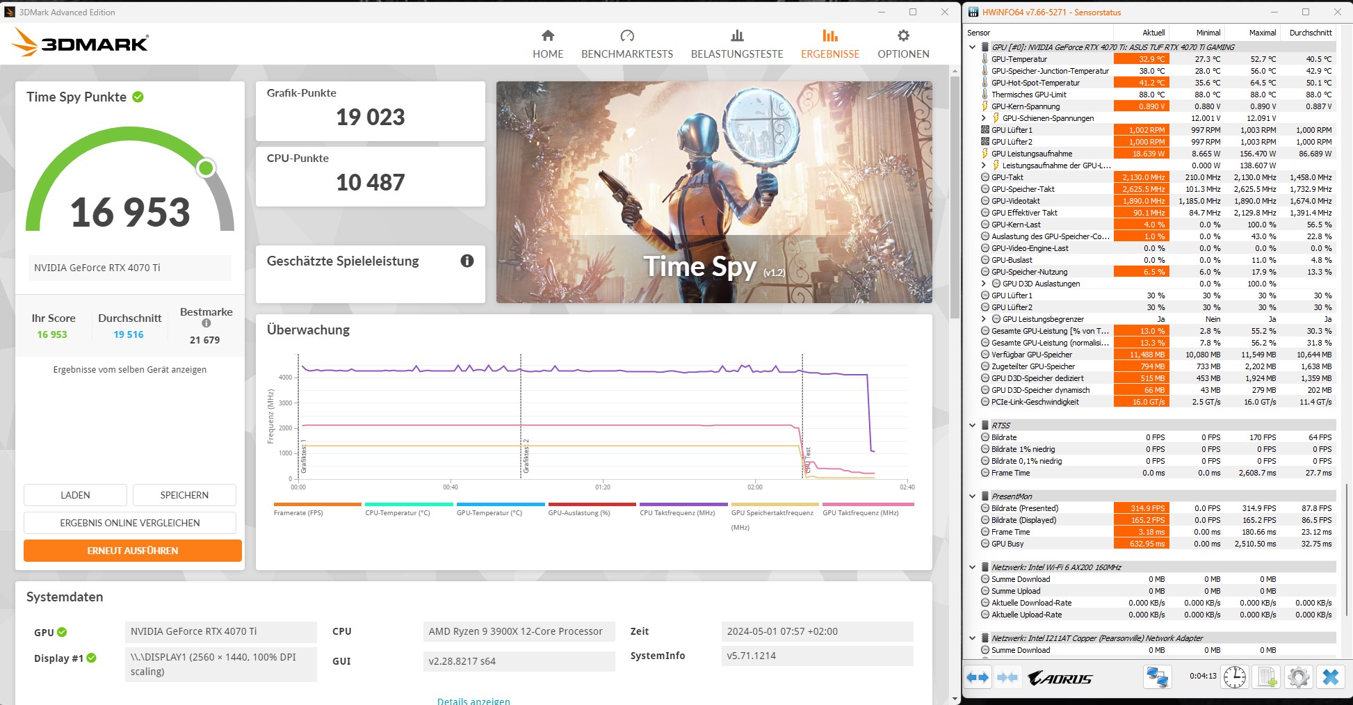The image size is (1353, 705).
Task: Click the HWiNFO app icon in title bar
Action: point(973,12)
